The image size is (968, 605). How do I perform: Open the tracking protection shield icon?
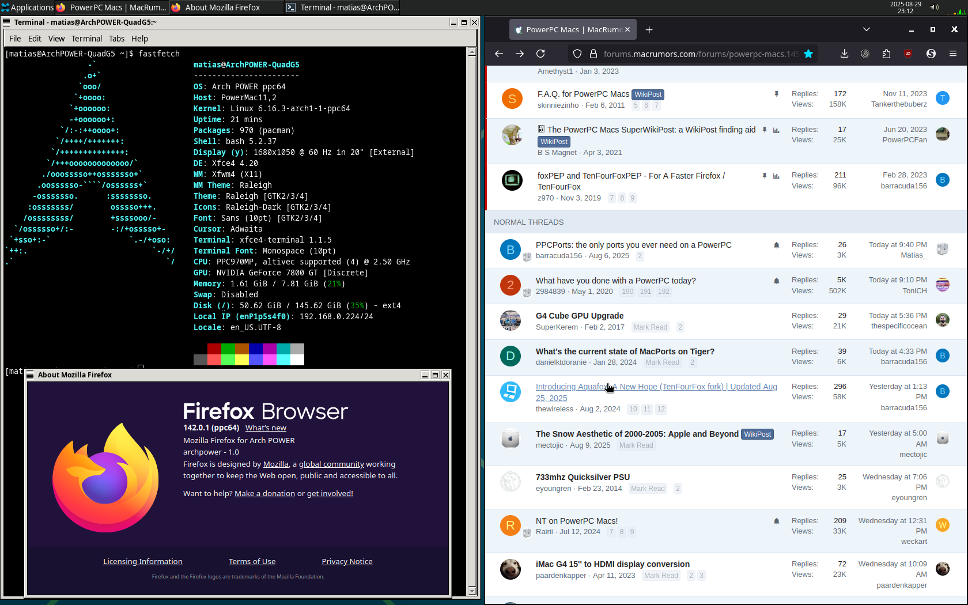(x=577, y=54)
